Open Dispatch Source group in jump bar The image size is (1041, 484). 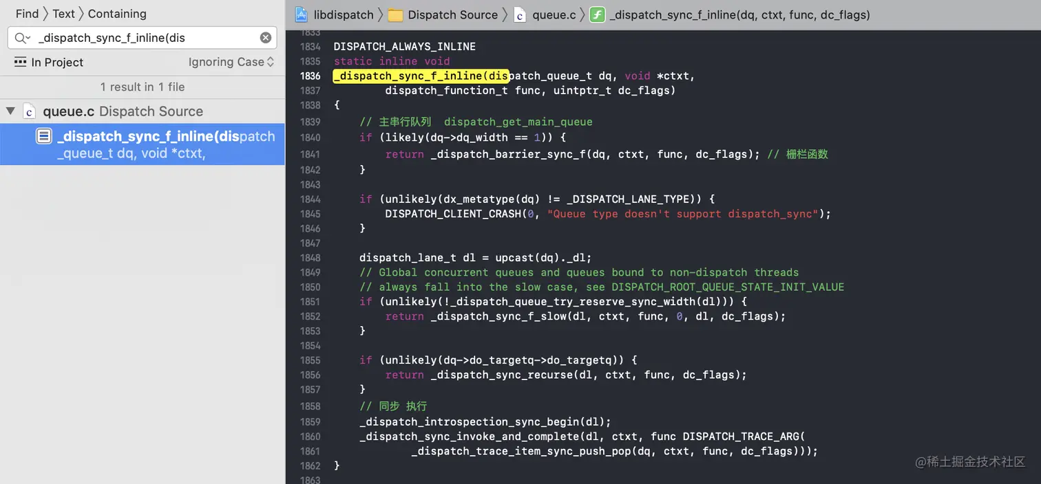pyautogui.click(x=452, y=14)
